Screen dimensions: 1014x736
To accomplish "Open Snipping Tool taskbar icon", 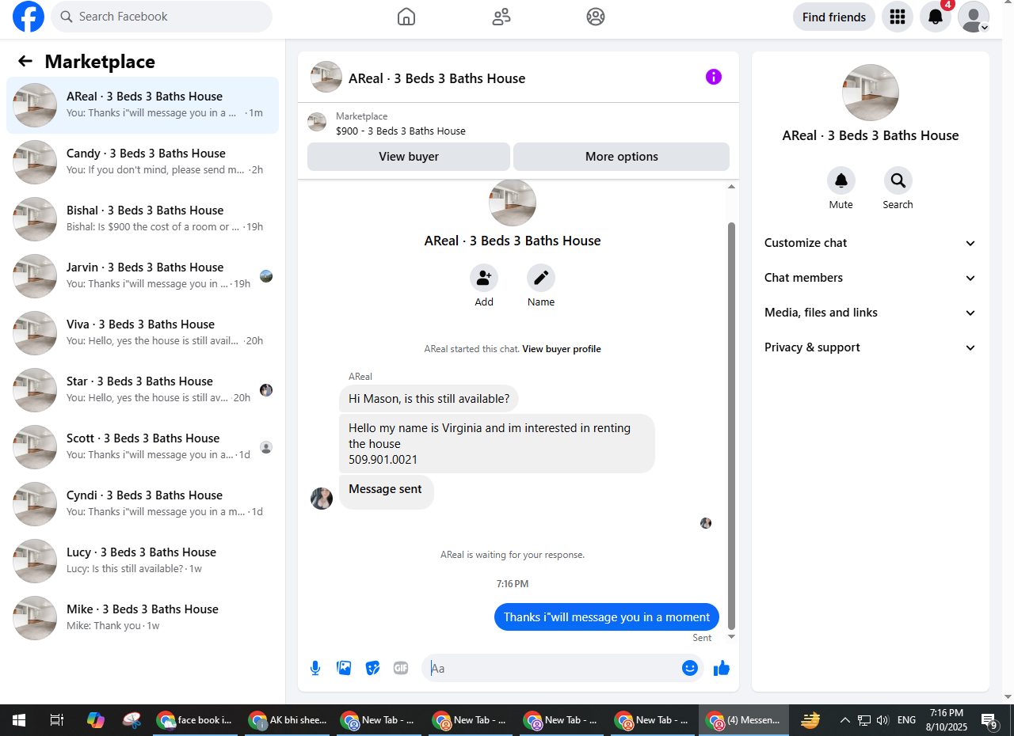I will 132,720.
